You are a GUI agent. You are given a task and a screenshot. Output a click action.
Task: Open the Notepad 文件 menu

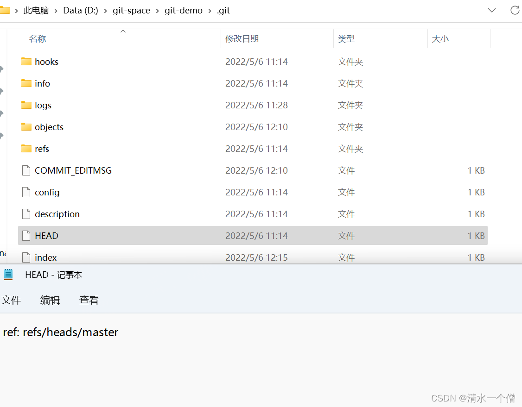[11, 300]
